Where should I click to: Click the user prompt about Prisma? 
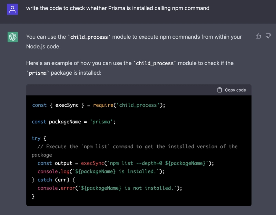118,8
